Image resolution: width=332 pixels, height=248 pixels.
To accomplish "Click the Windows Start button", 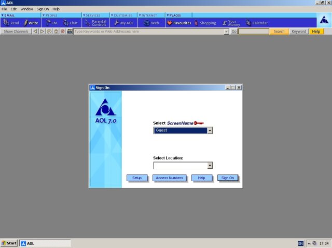I will (x=9, y=243).
